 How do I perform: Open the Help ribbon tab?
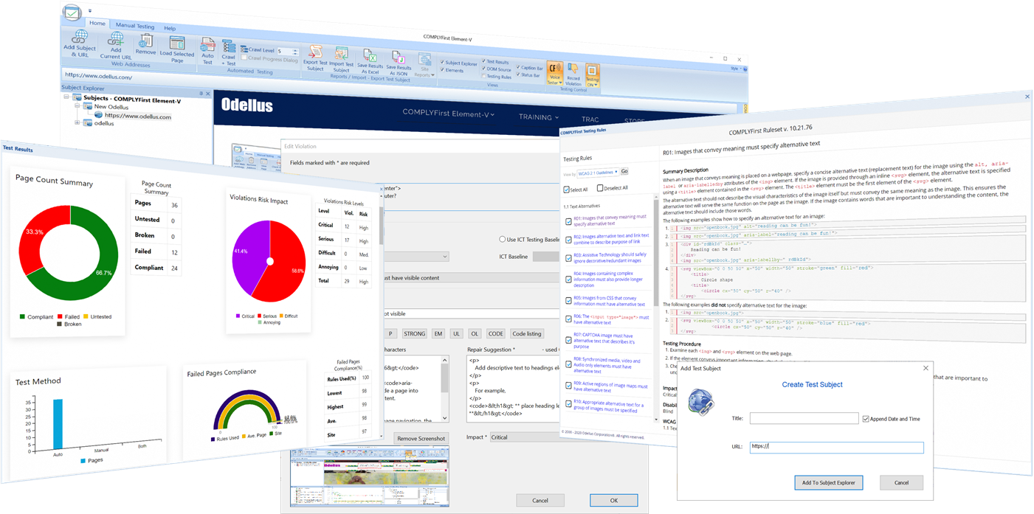(170, 28)
